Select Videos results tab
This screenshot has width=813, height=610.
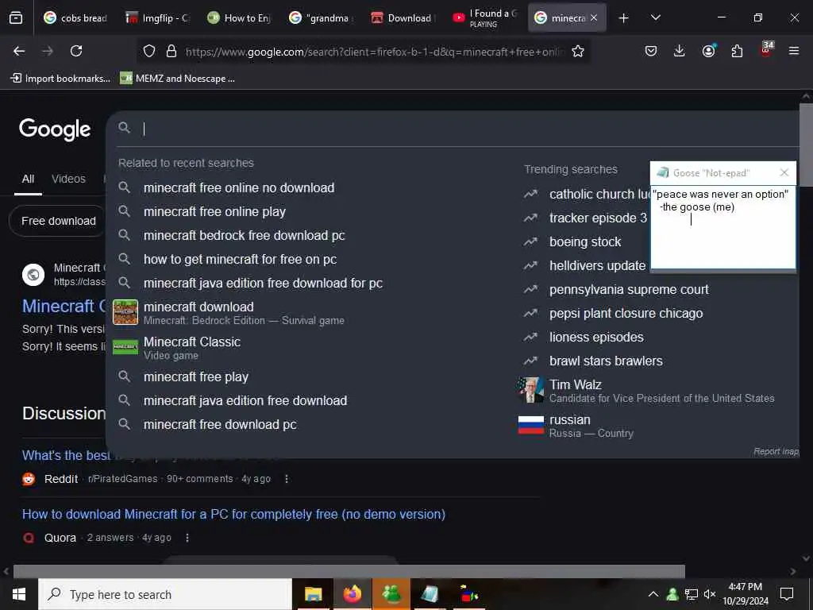click(68, 179)
